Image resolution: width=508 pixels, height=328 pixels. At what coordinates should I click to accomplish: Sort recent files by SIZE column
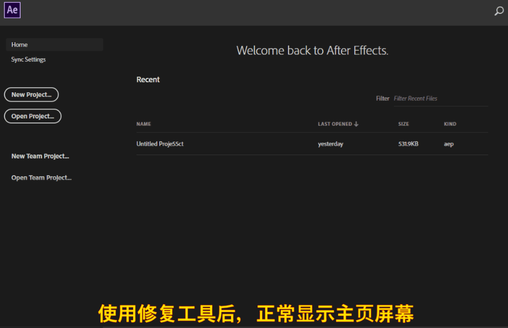click(x=404, y=124)
